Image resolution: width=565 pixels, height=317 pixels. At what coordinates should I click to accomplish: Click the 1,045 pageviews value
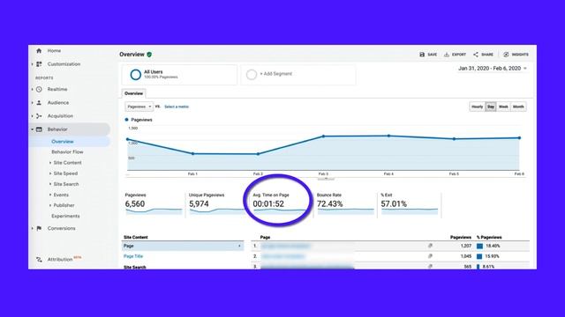click(x=466, y=256)
